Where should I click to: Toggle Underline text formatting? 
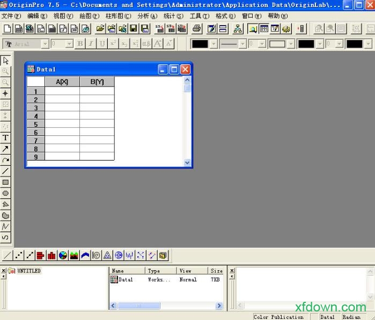[102, 44]
